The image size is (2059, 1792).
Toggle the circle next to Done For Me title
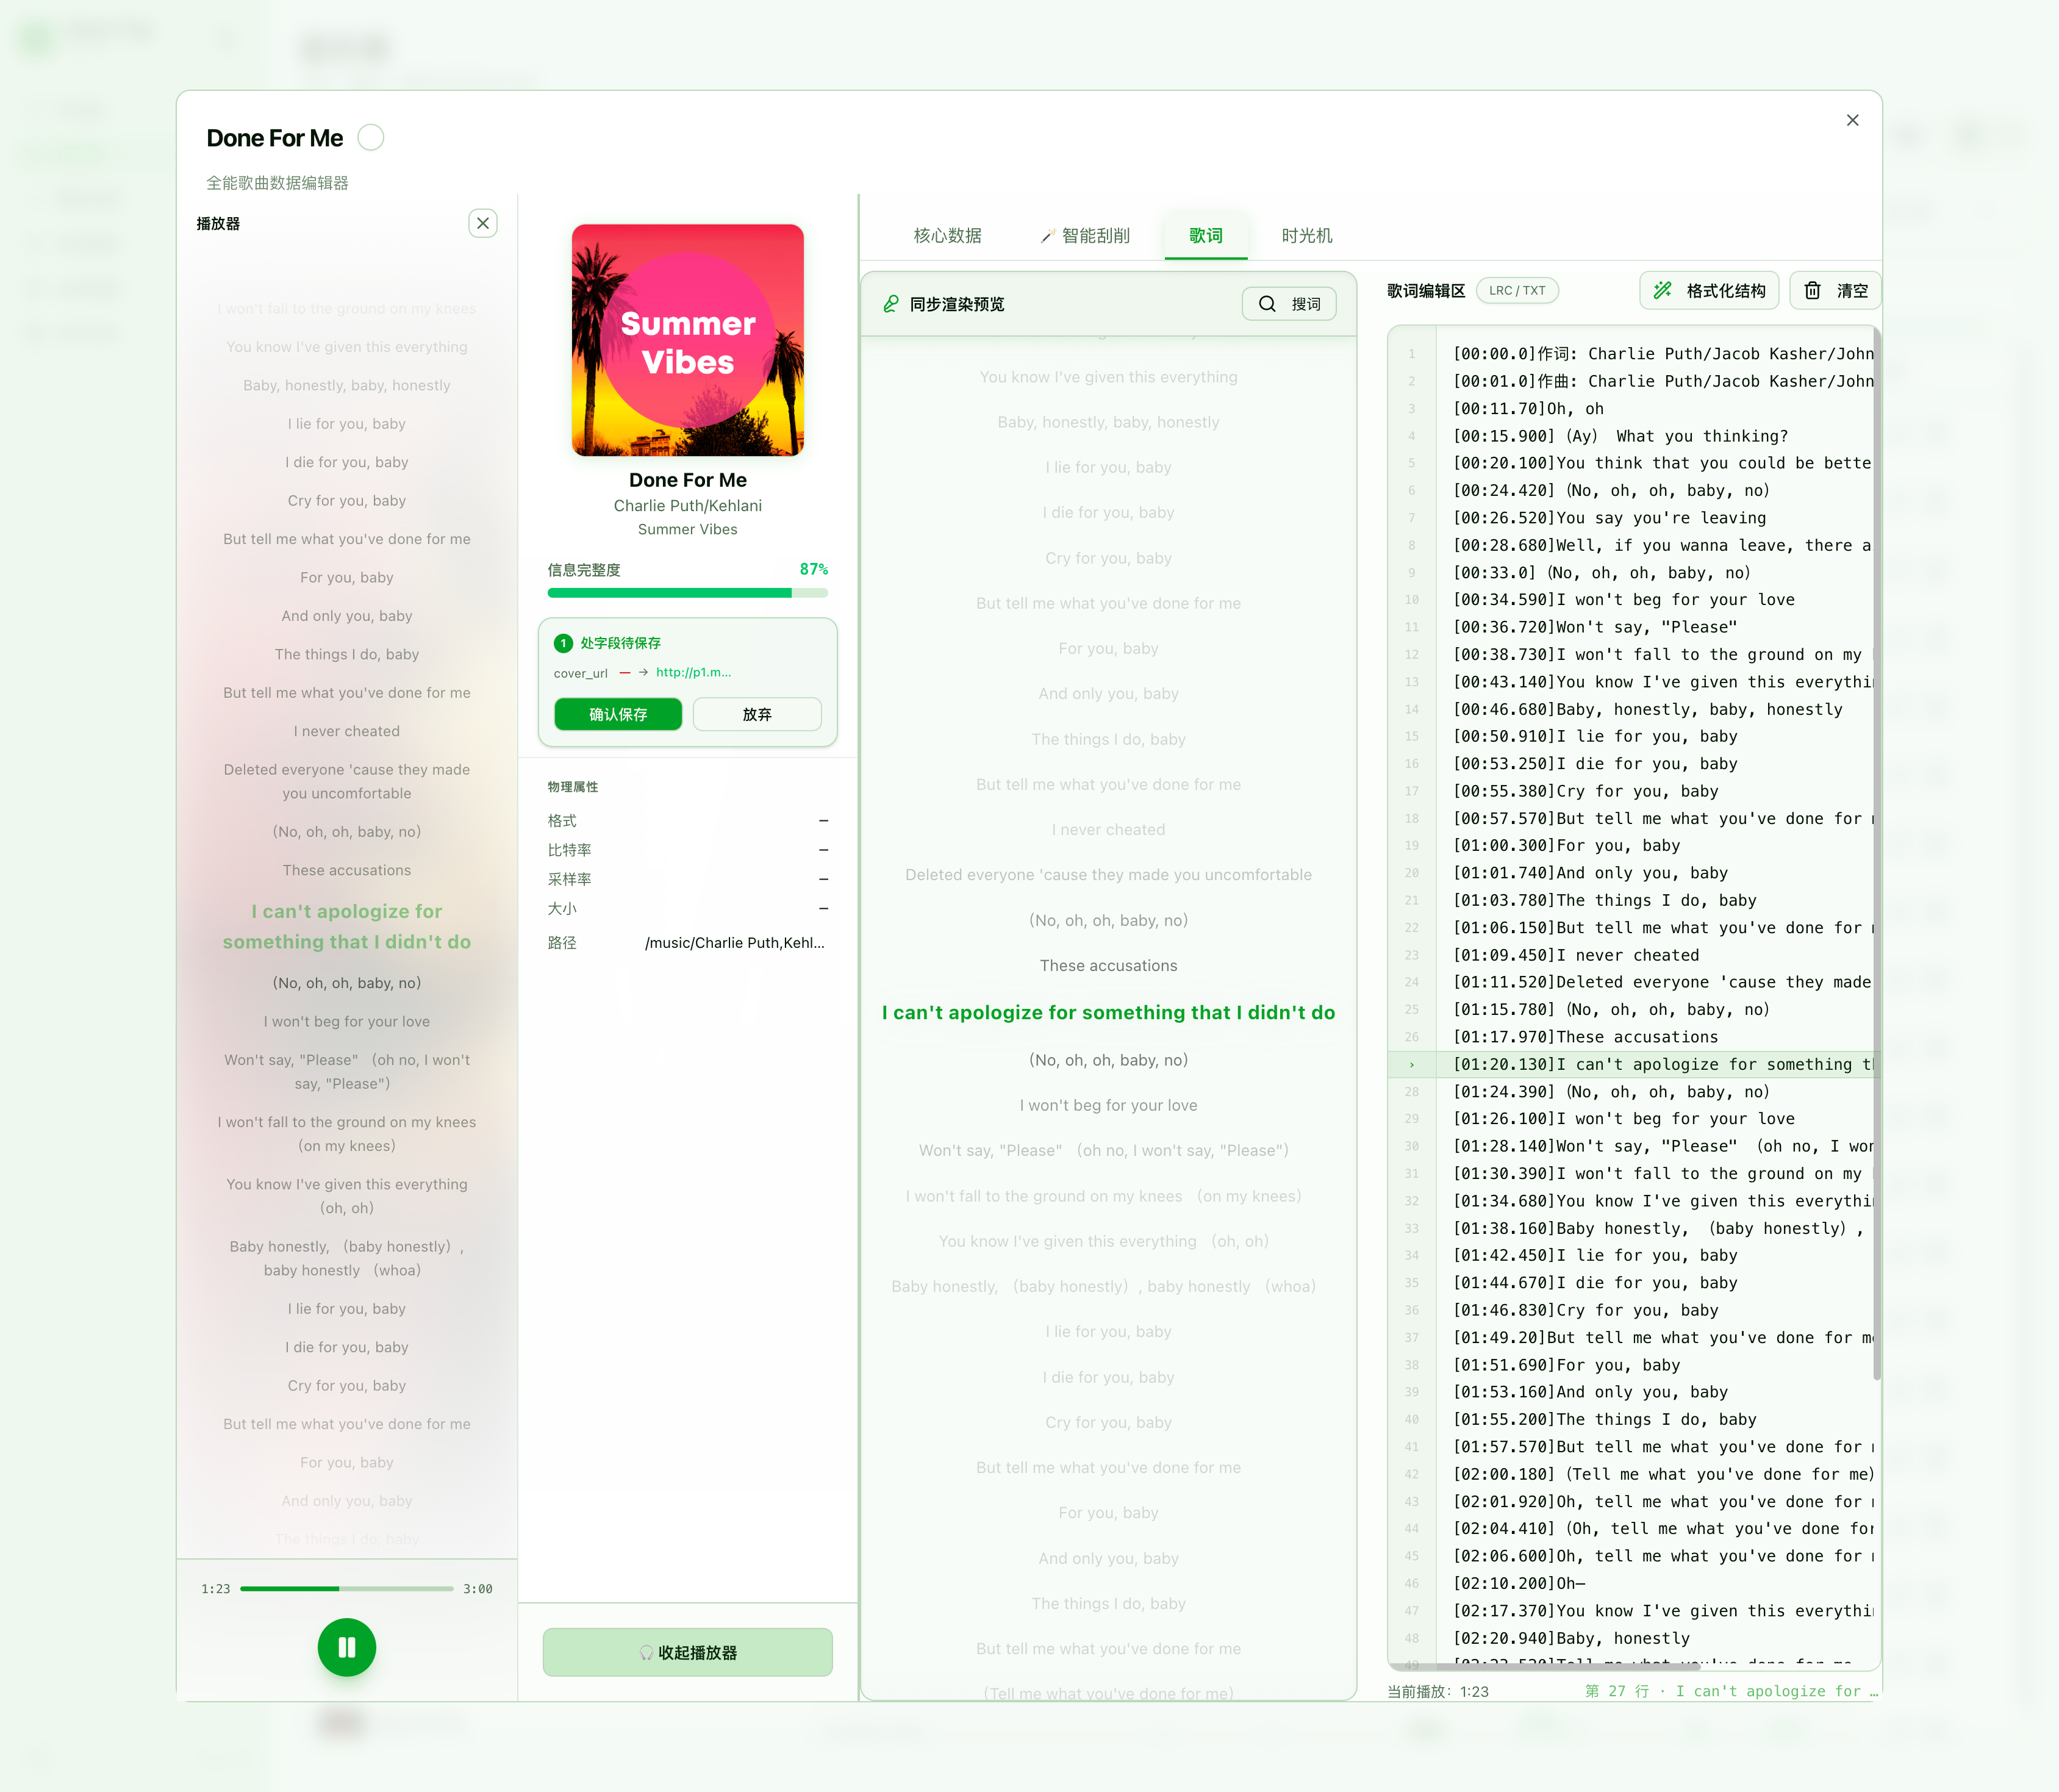click(371, 137)
